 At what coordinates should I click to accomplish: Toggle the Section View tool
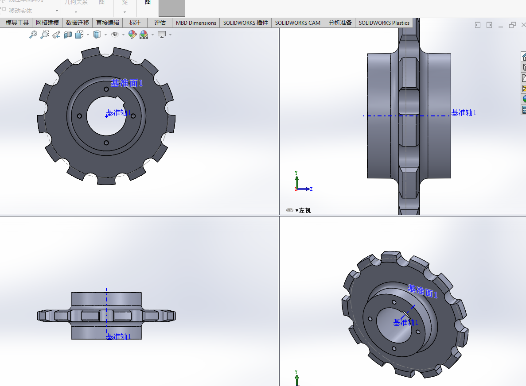[68, 35]
